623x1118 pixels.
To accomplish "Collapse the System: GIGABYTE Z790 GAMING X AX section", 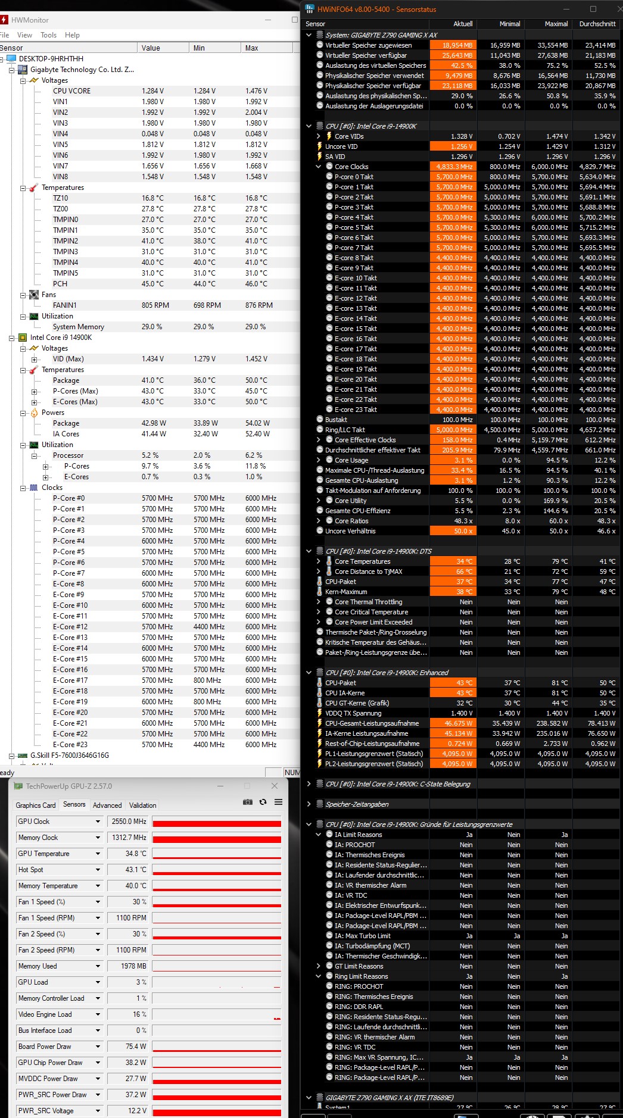I will pyautogui.click(x=309, y=35).
